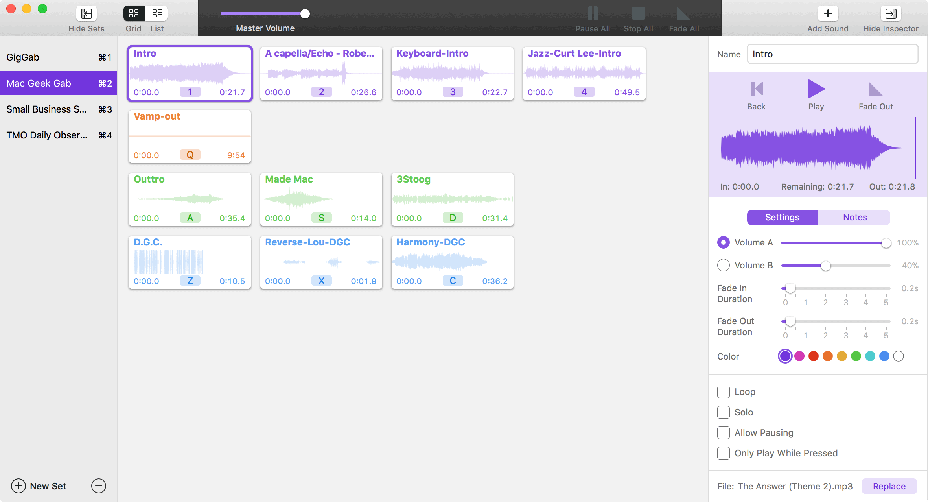Click the Add Sound plus icon
This screenshot has width=928, height=502.
[x=828, y=14]
